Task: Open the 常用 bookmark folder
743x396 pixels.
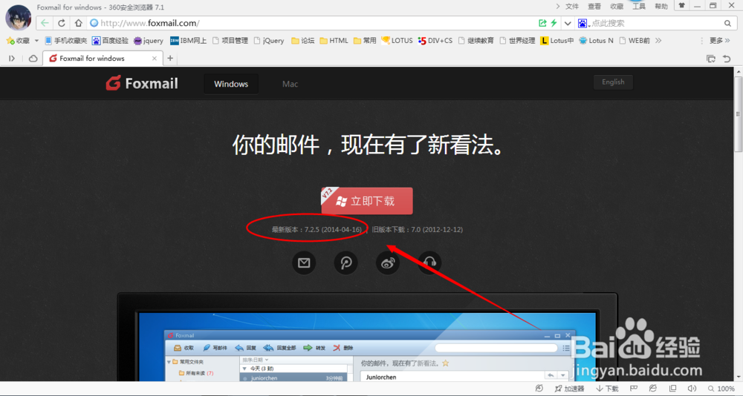Action: tap(364, 41)
